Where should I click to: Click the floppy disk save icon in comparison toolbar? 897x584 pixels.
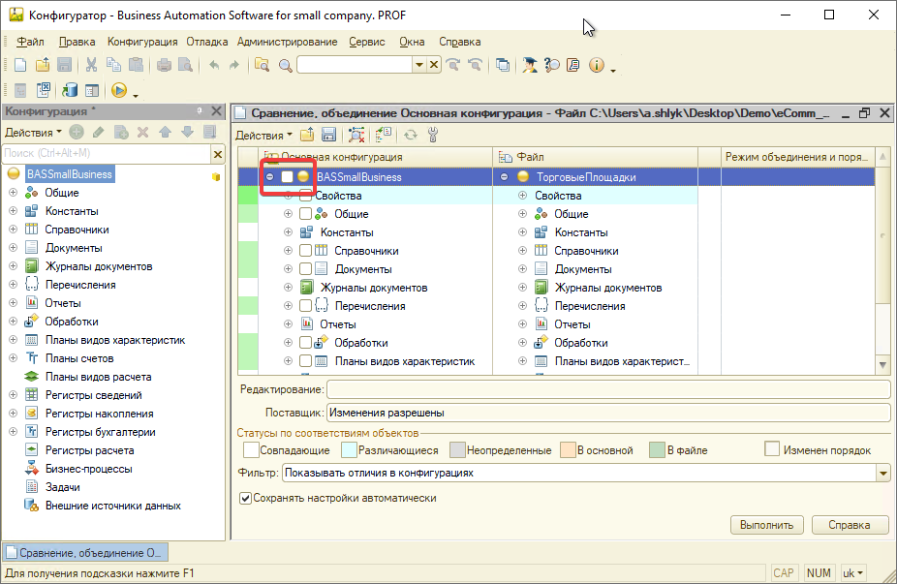pyautogui.click(x=328, y=136)
